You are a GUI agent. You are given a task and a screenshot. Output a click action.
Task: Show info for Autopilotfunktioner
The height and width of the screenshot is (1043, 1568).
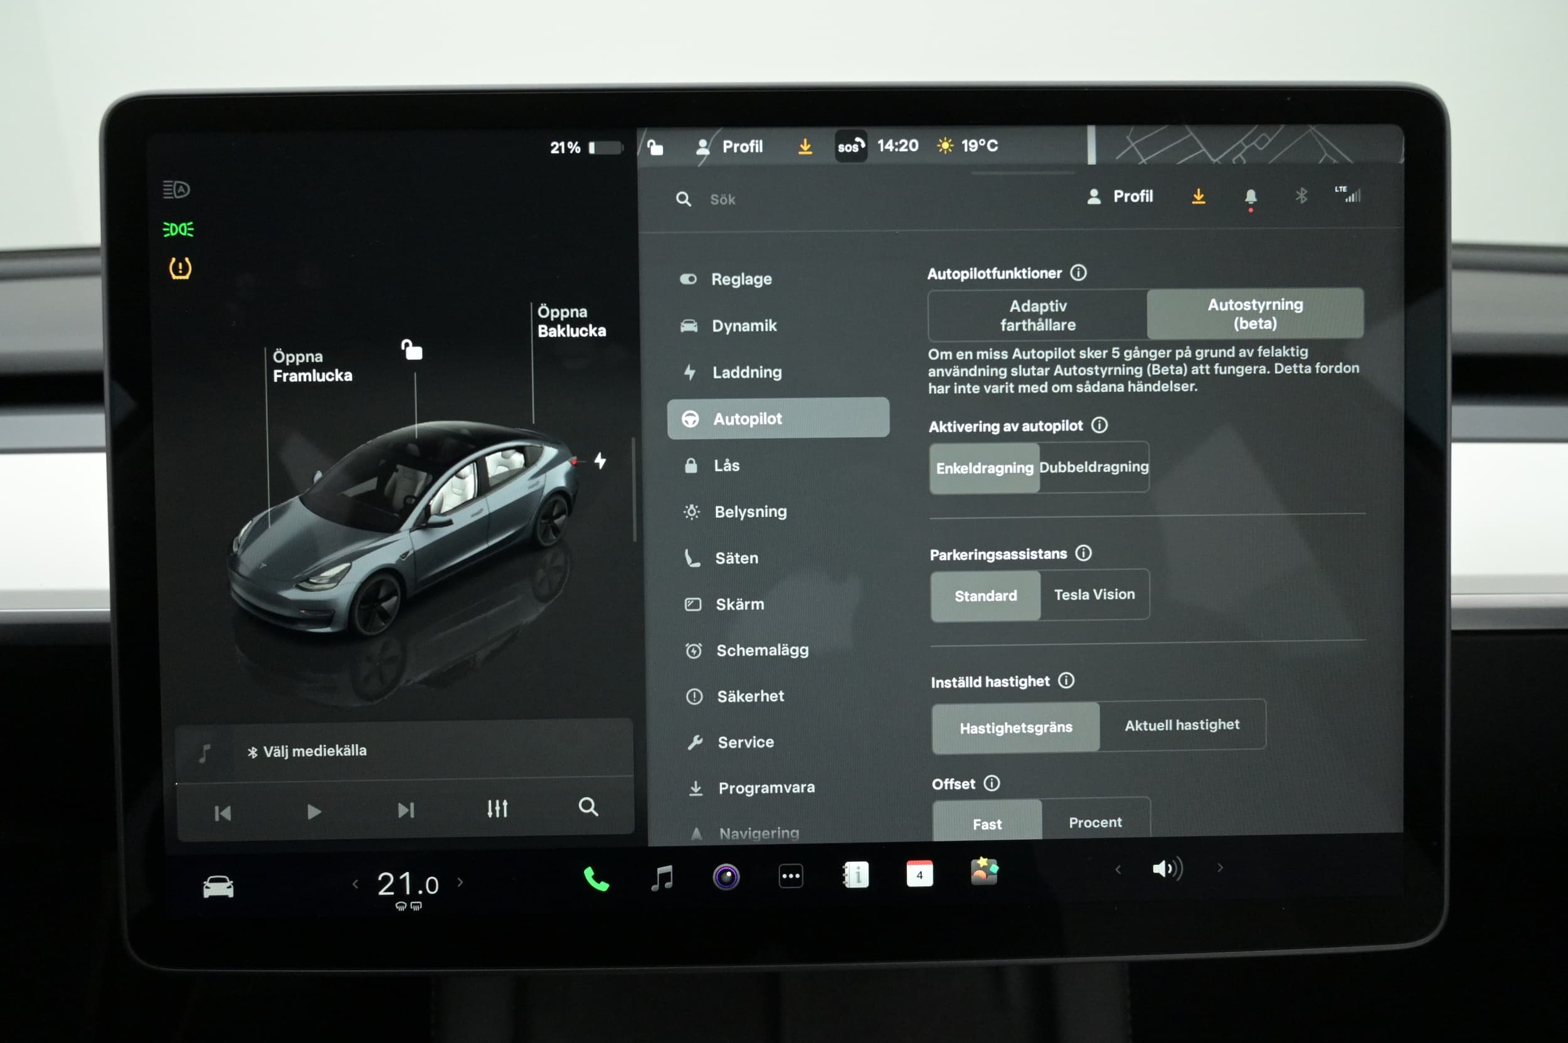pos(1078,273)
